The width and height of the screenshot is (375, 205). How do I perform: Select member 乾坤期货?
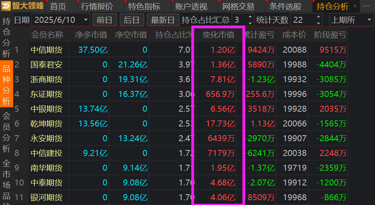pyautogui.click(x=46, y=124)
